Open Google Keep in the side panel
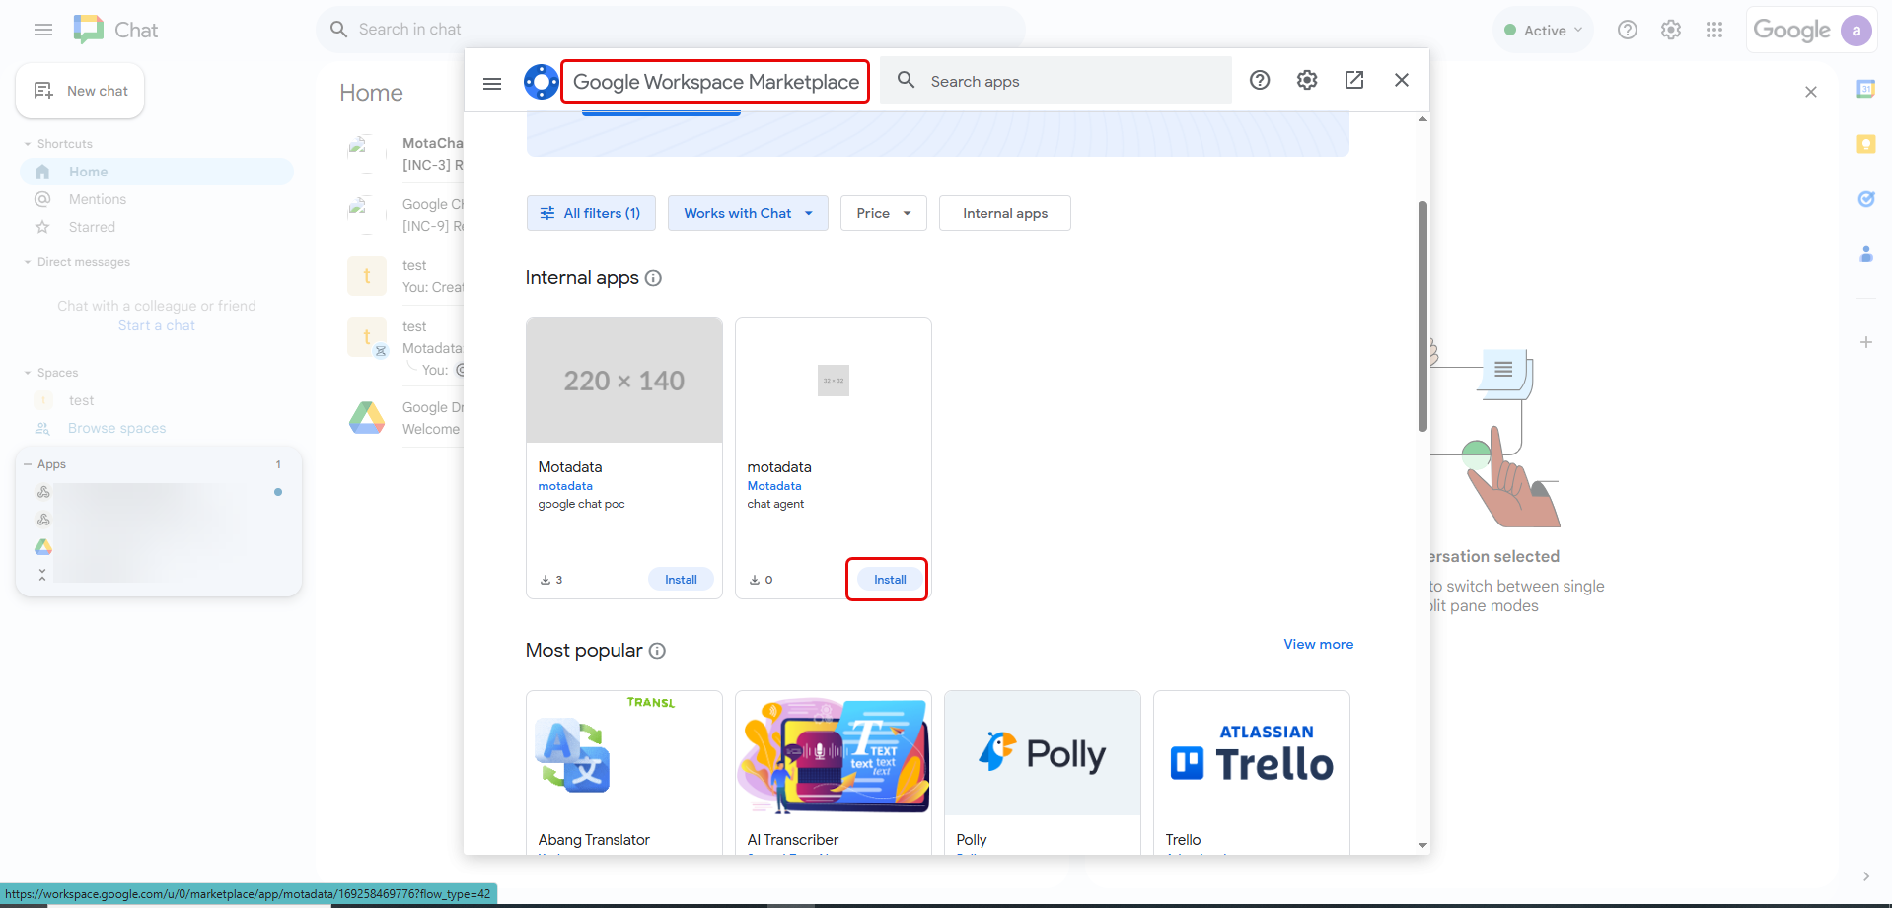 1866,144
